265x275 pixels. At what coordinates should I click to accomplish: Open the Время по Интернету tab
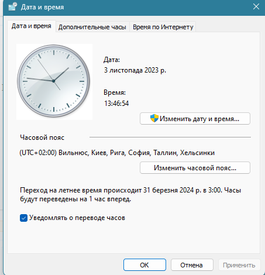[163, 27]
